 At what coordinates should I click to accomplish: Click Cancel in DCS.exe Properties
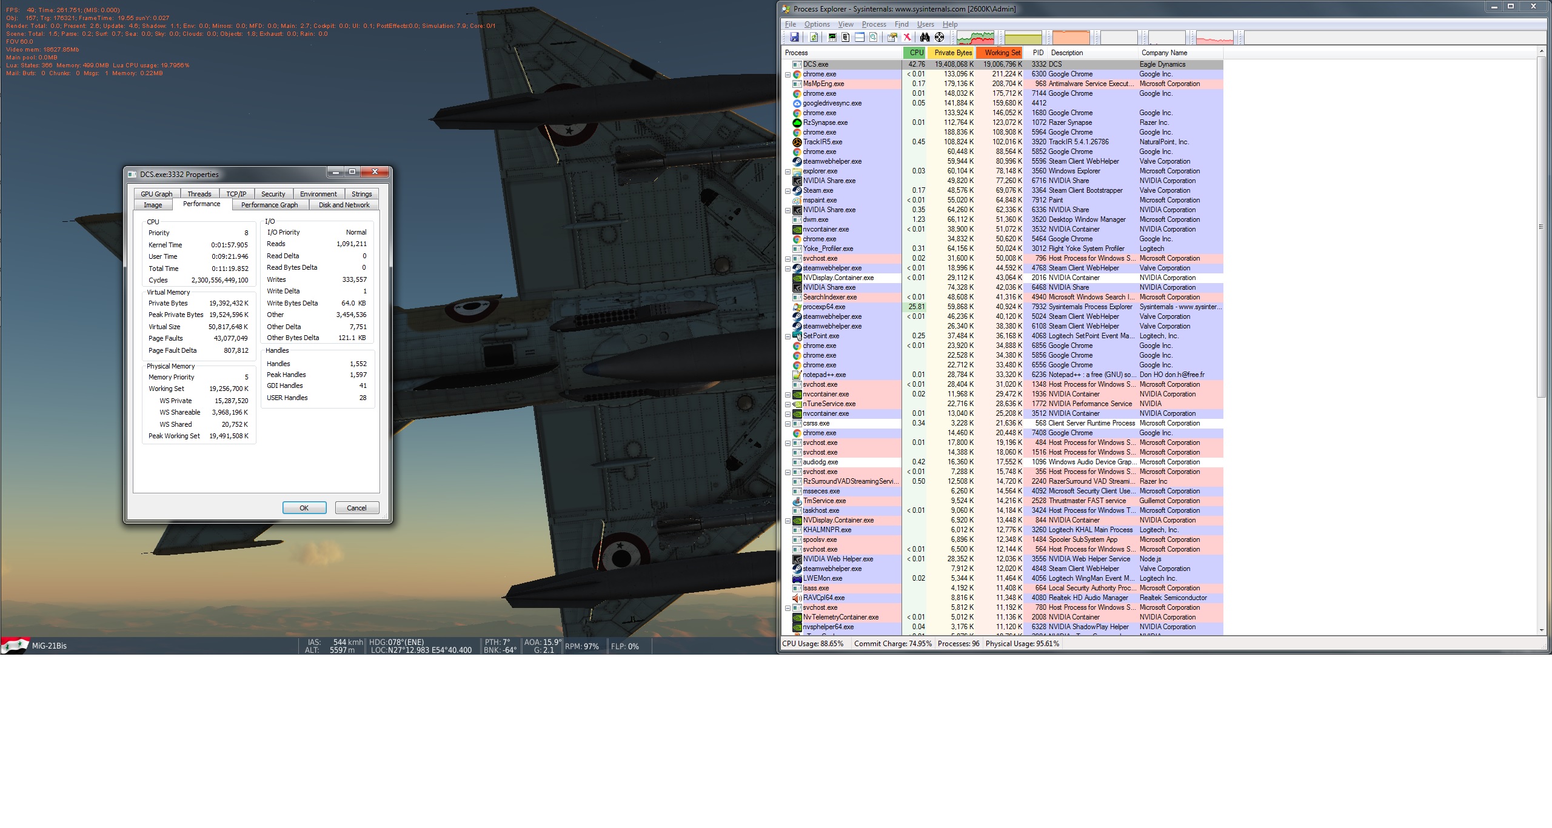[x=356, y=508]
